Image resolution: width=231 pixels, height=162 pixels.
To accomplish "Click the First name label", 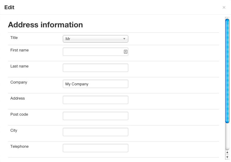I will pyautogui.click(x=20, y=50).
